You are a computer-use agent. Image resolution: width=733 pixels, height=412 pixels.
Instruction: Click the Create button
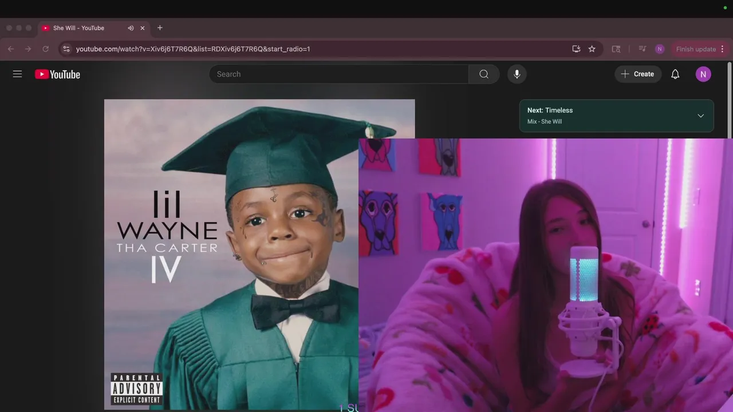point(638,74)
